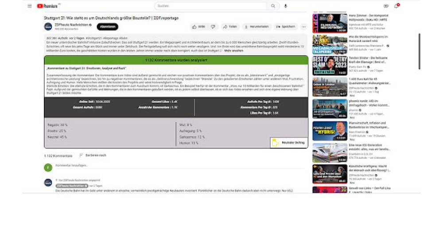443x249 pixels.
Task: Focus the Suchen search field
Action: [210, 6]
